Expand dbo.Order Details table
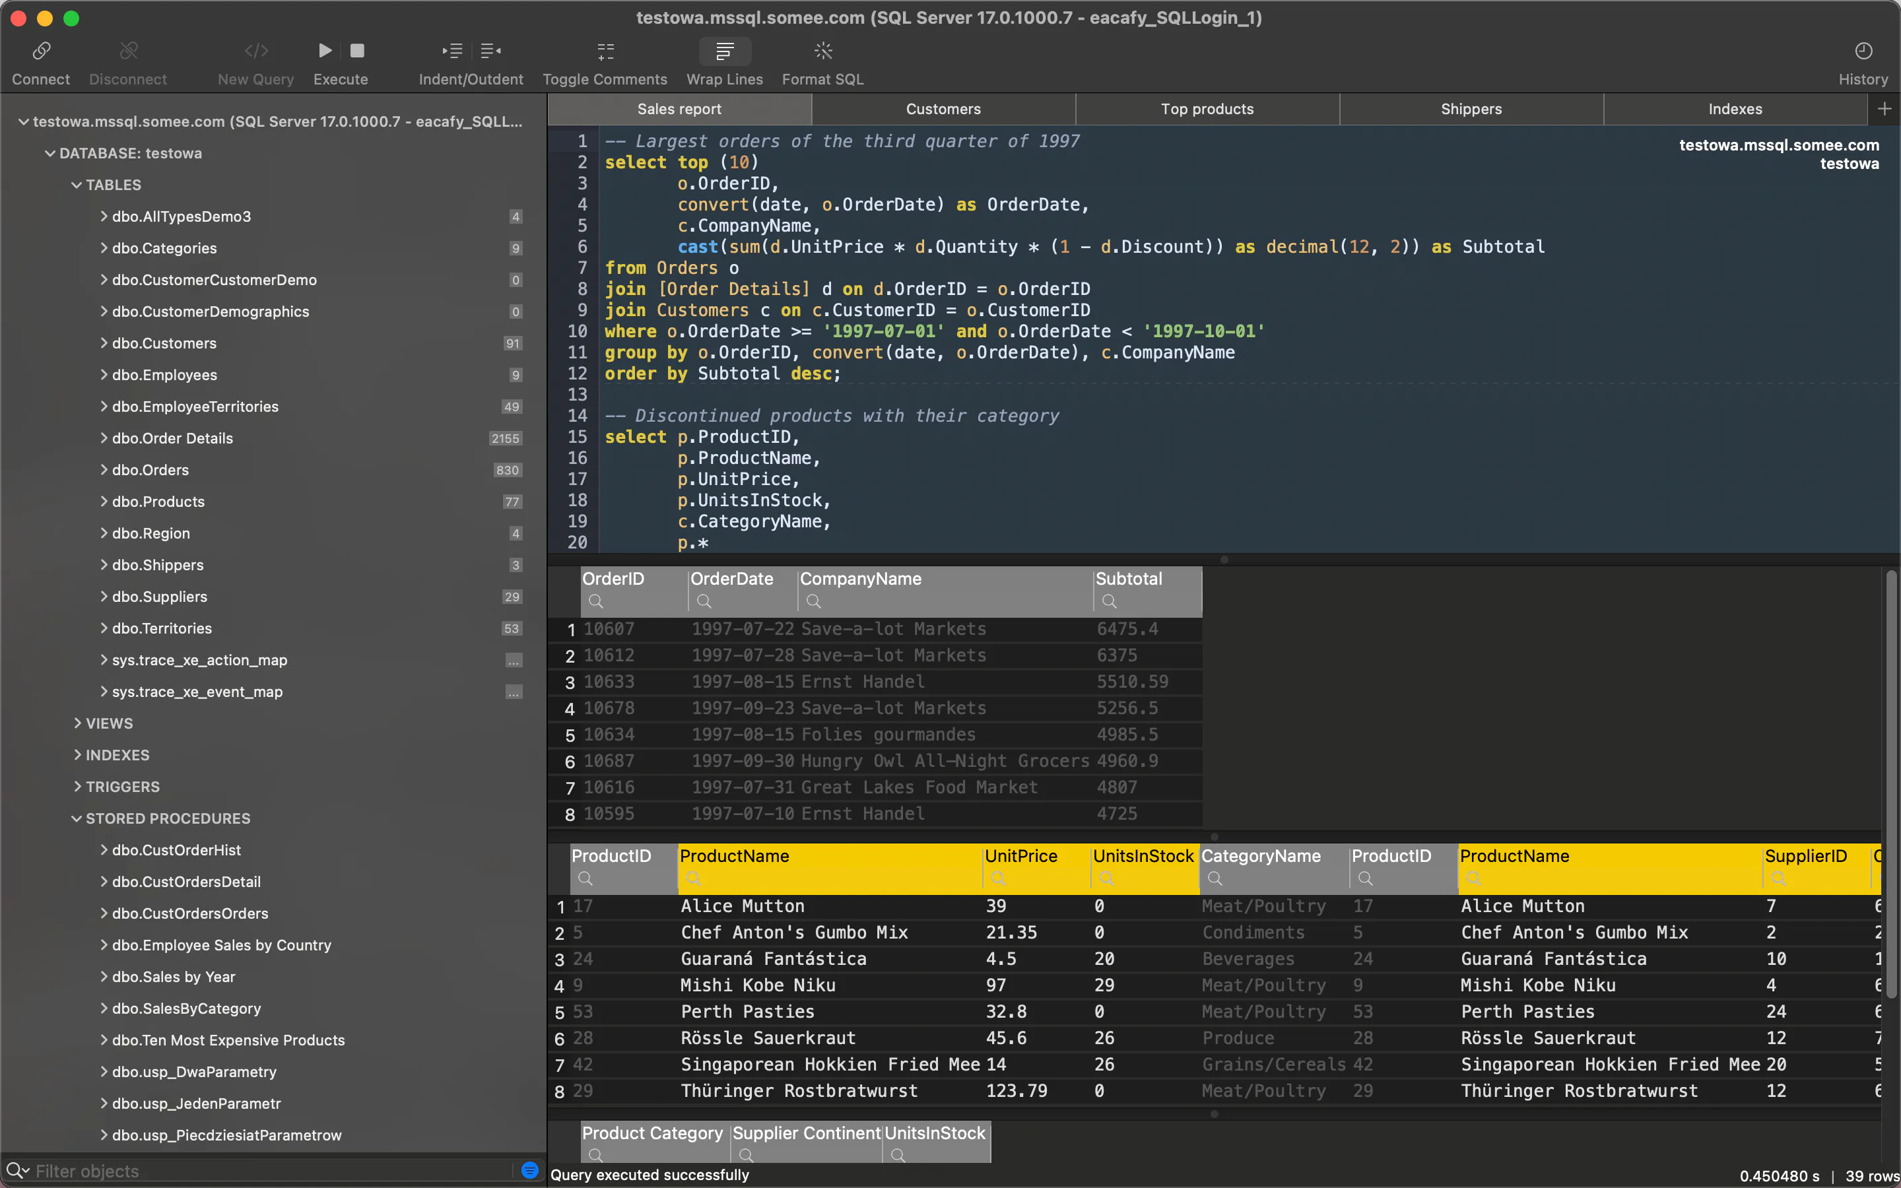This screenshot has height=1188, width=1901. 104,438
